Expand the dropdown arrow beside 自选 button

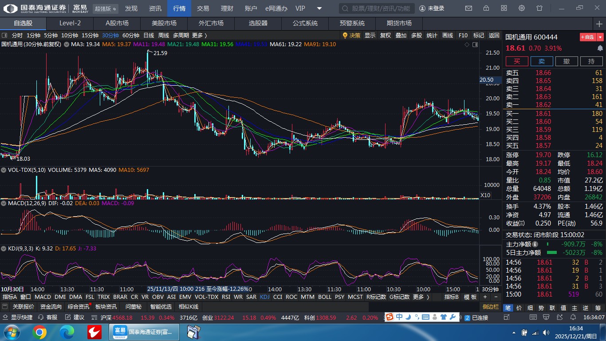(600, 37)
